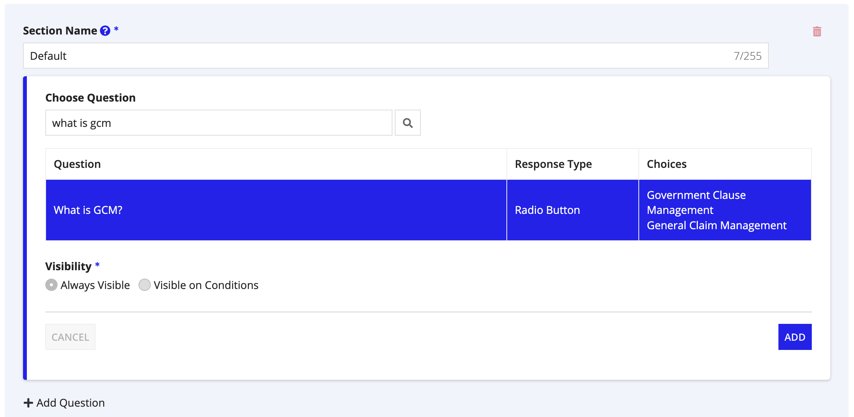The width and height of the screenshot is (854, 417).
Task: Click the ADD button
Action: click(795, 337)
